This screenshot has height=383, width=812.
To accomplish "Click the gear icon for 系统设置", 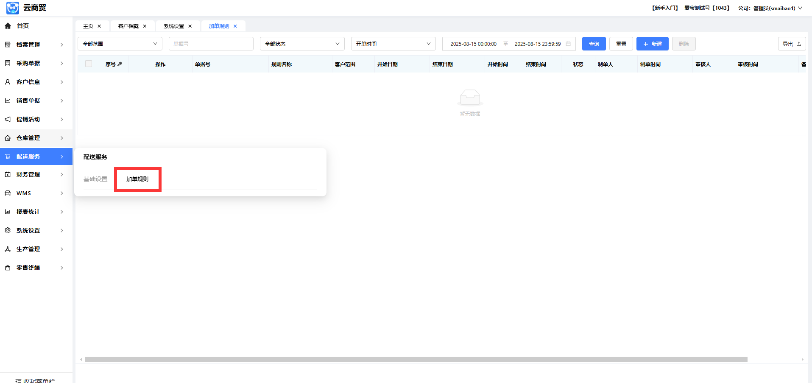I will tap(8, 230).
